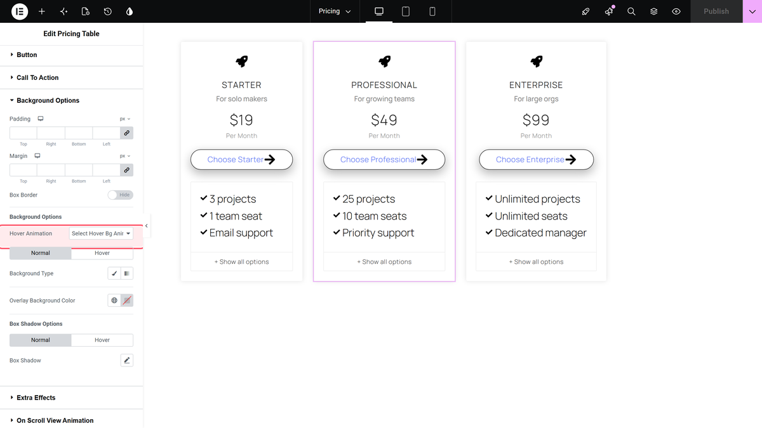Open global colors globe for Overlay Background
This screenshot has height=428, width=762.
[114, 301]
